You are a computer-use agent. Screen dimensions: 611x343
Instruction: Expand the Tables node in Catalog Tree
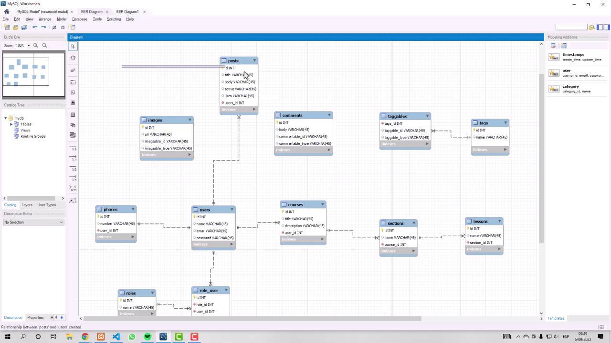11,124
